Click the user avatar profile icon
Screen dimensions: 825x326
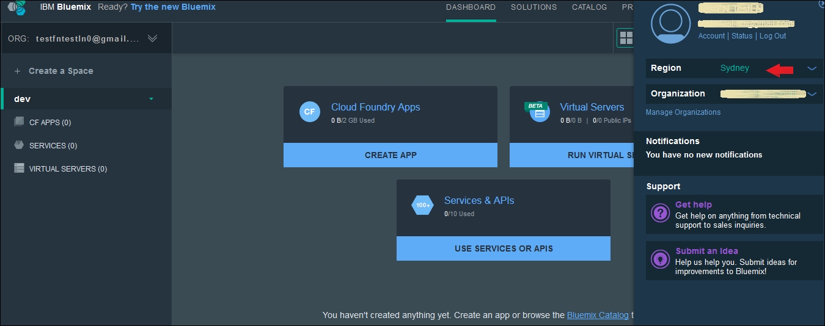tap(670, 23)
